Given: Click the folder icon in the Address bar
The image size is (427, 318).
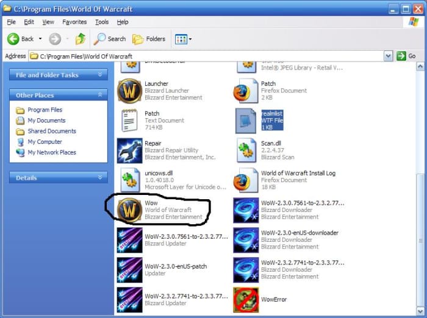Looking at the screenshot, I should click(34, 56).
